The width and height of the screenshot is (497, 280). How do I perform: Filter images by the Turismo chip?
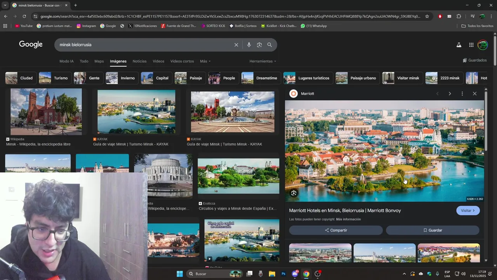point(55,78)
